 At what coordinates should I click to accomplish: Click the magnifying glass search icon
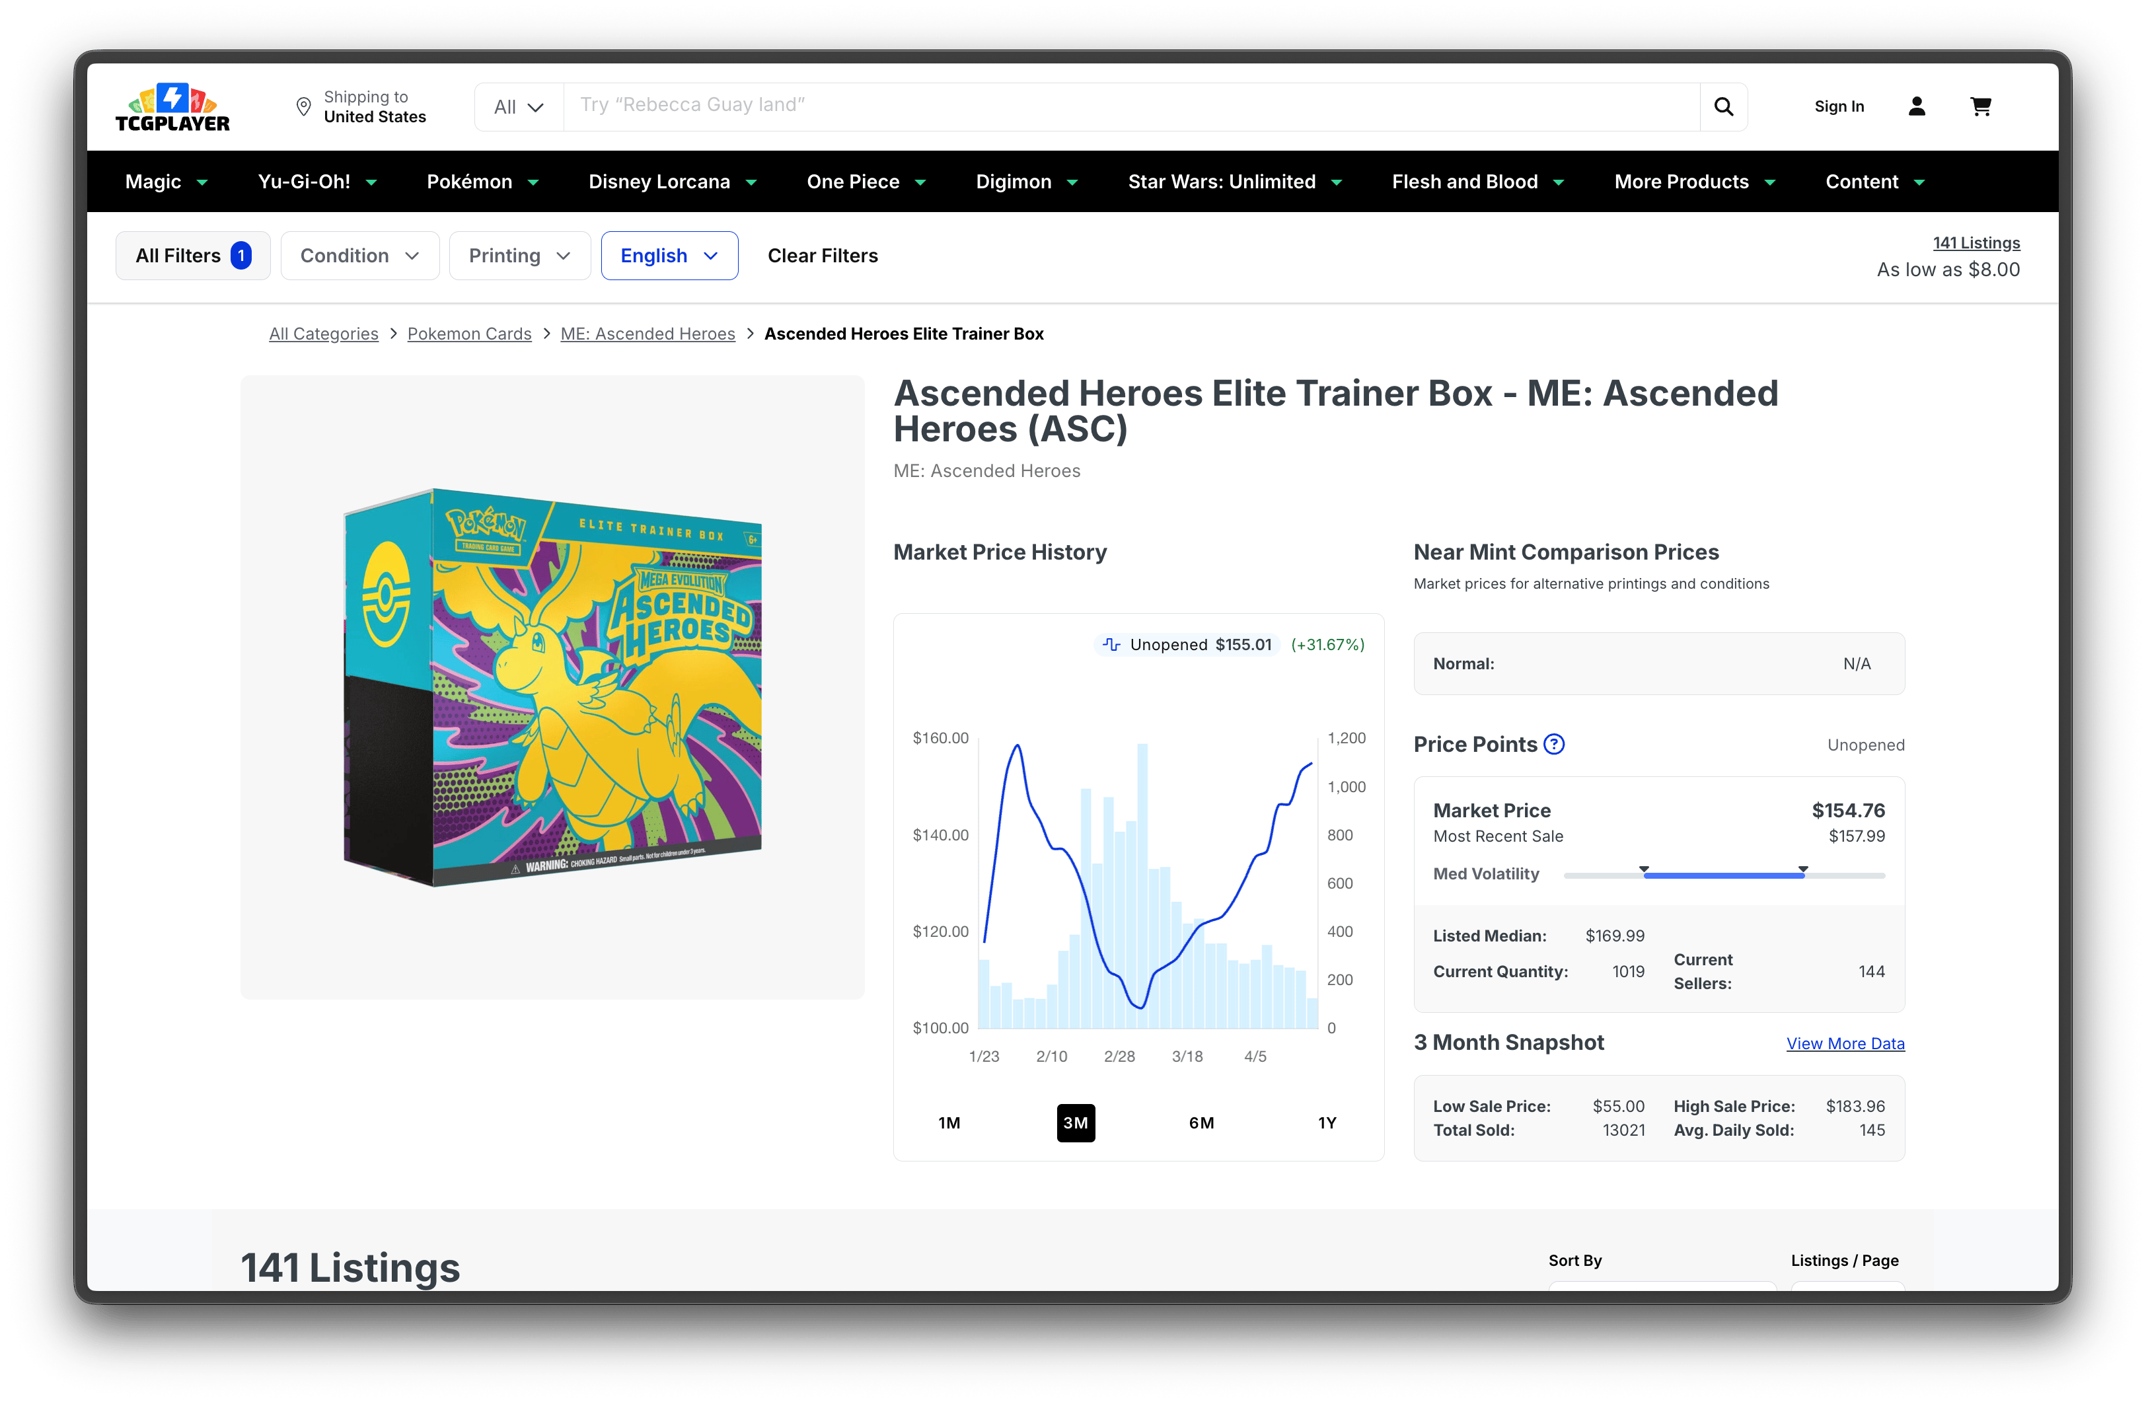1723,106
